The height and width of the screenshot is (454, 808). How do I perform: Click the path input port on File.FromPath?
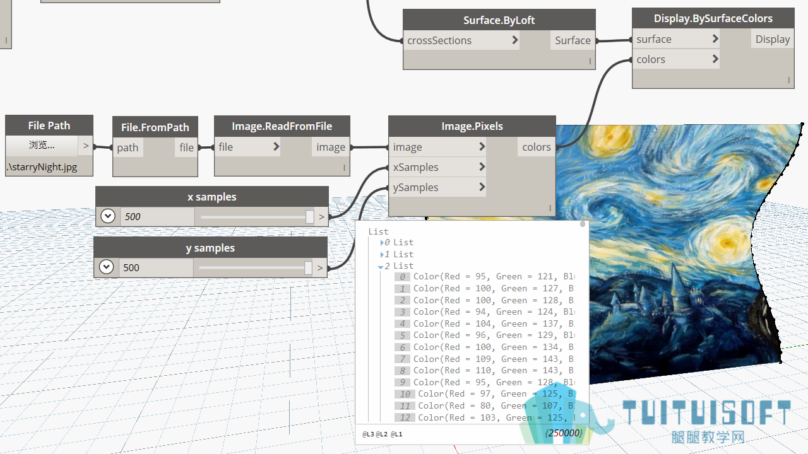tap(128, 148)
